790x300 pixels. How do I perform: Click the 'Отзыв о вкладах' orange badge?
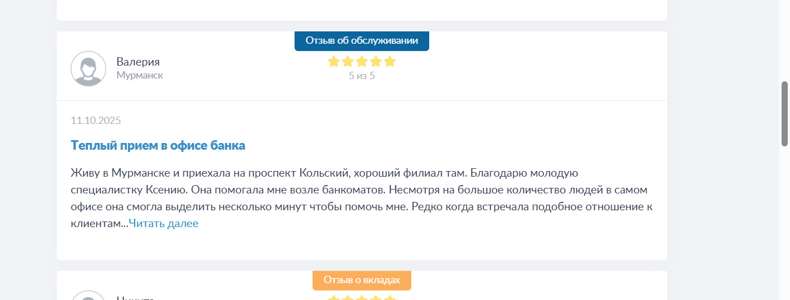[x=361, y=280]
